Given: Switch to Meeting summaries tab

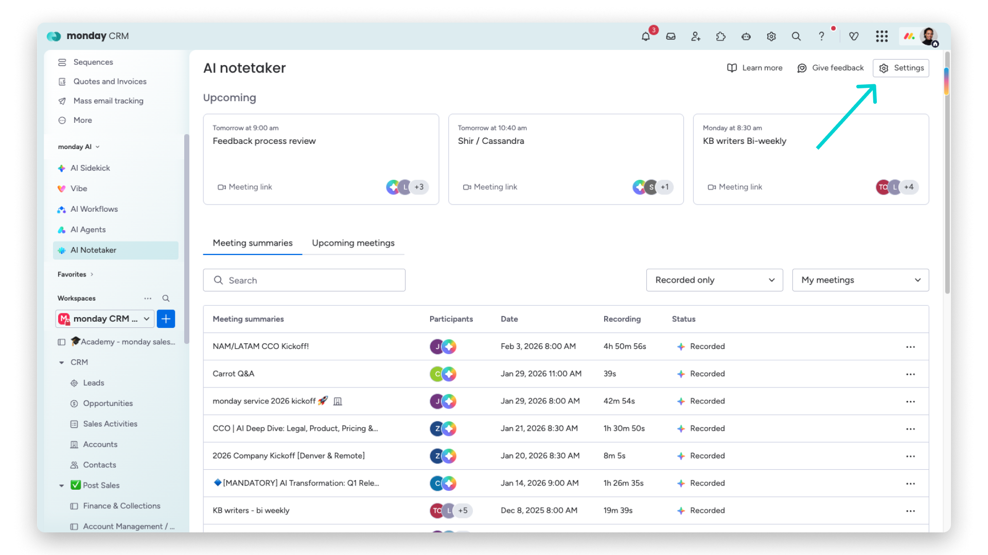Looking at the screenshot, I should [253, 243].
